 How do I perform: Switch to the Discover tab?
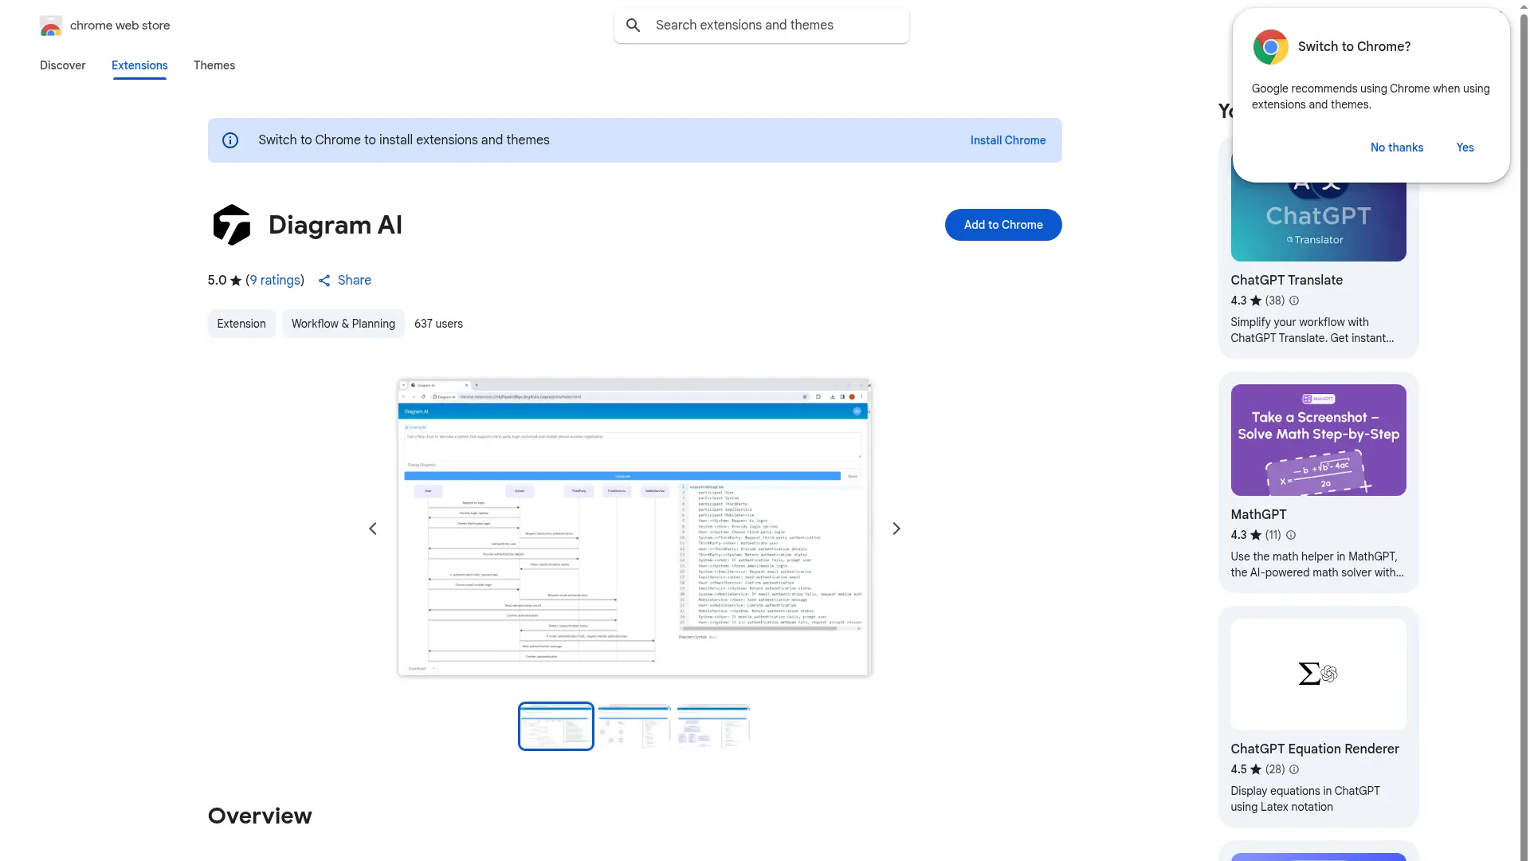pyautogui.click(x=62, y=65)
